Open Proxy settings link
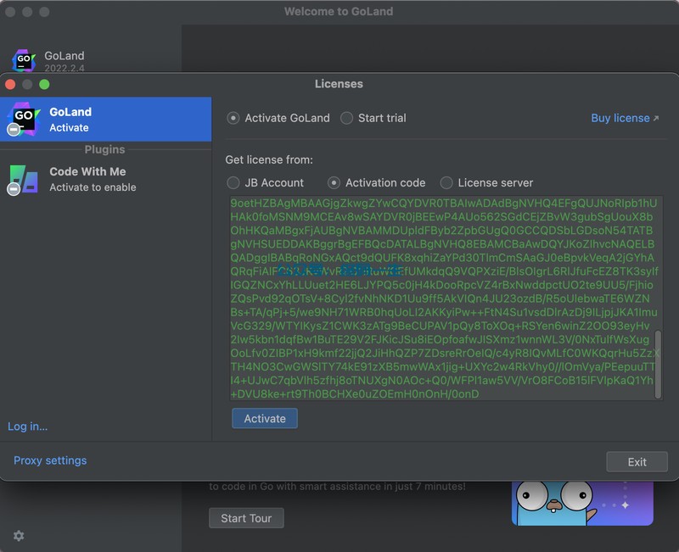 click(x=50, y=460)
